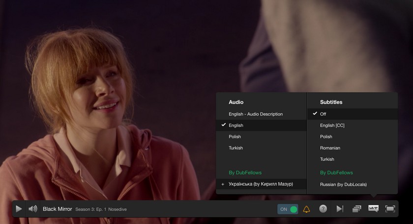Click the By DubFellows label under Audio
Viewport: 413px width, 224px height.
[x=245, y=173]
